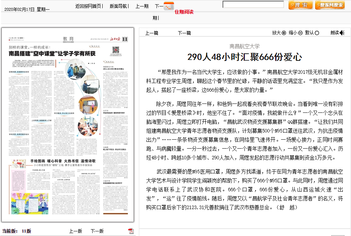Reset text size with the 默认 circle icon

(x=317, y=33)
